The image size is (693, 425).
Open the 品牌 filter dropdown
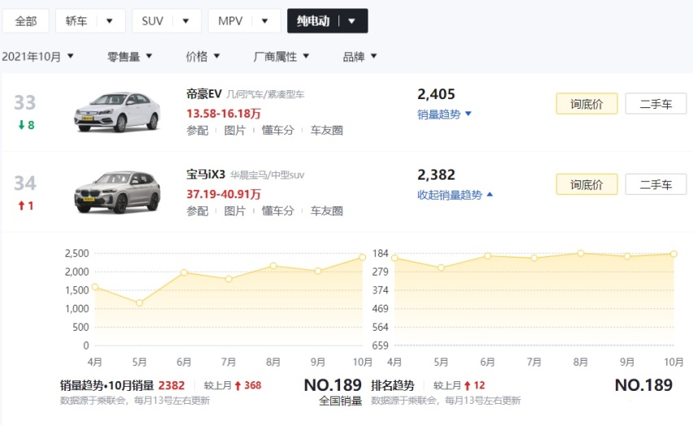pos(360,57)
